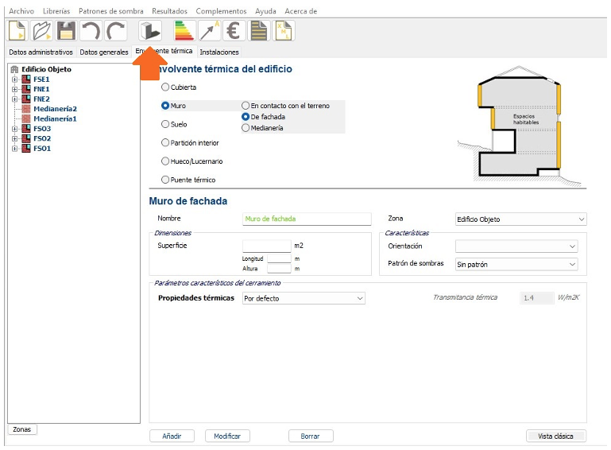Open the Propiedades térmicas dropdown
611x450 pixels.
coord(304,298)
